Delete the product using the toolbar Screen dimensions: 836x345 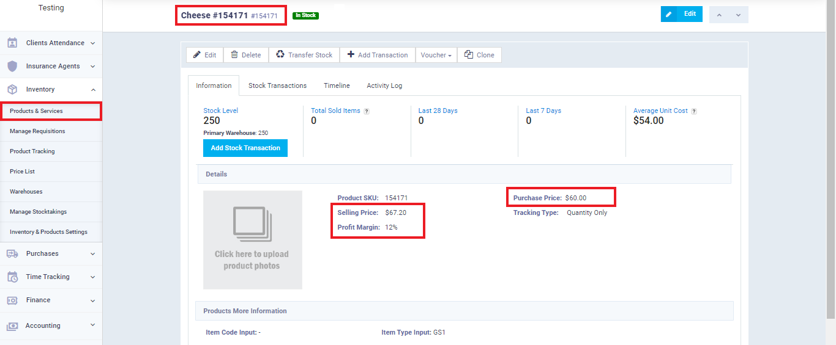point(245,55)
